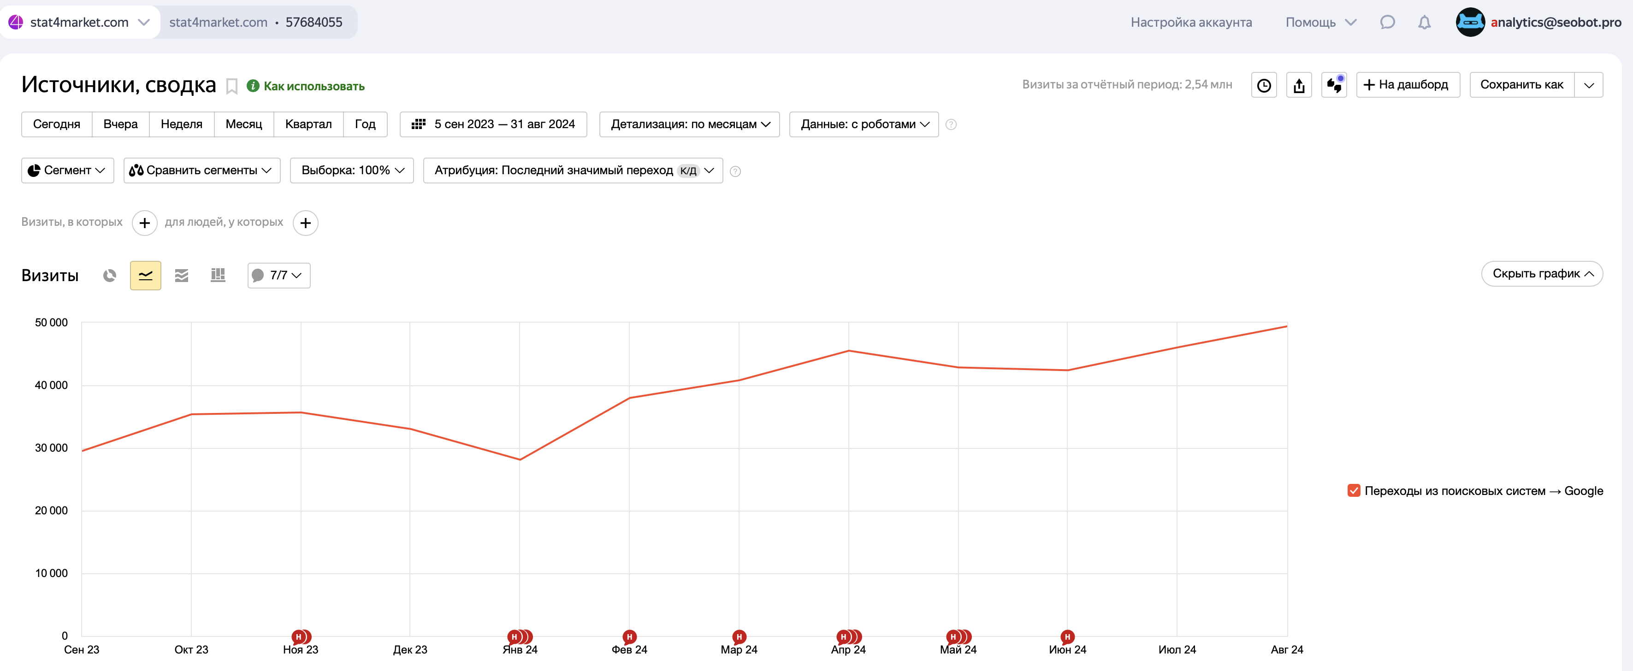The image size is (1633, 671).
Task: Open the Атрибуция attribution model dropdown
Action: [573, 171]
